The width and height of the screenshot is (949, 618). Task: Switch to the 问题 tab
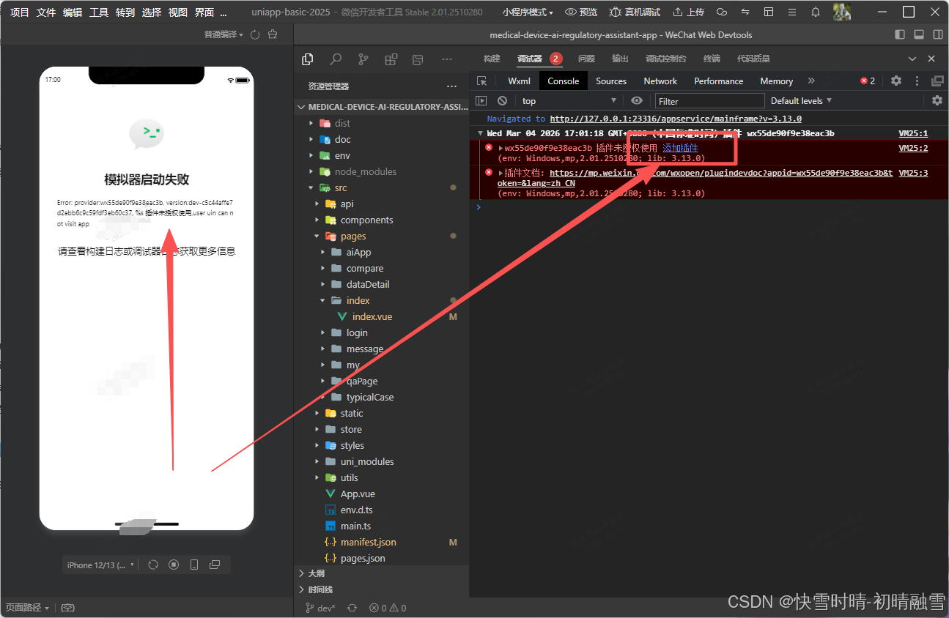tap(586, 59)
